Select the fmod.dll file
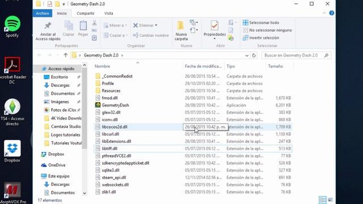The width and height of the screenshot is (363, 204). [x=109, y=98]
